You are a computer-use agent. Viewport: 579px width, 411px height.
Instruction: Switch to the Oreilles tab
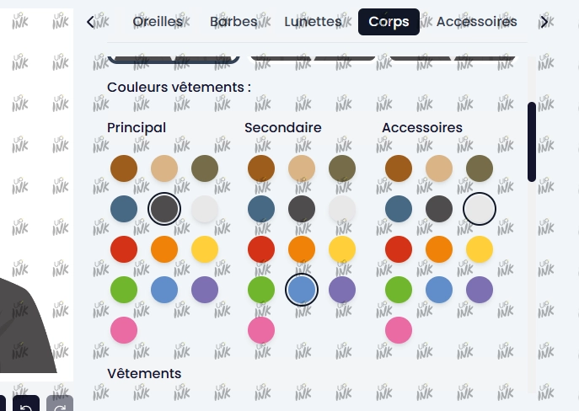(x=158, y=22)
